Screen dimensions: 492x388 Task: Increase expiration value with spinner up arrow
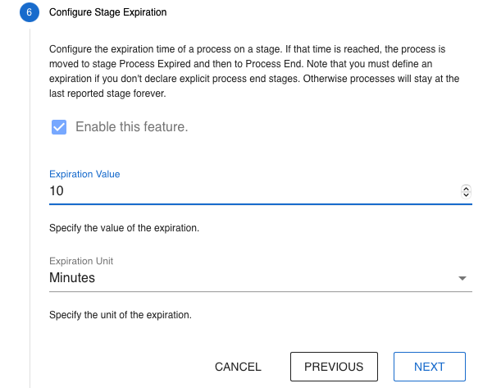tap(467, 188)
